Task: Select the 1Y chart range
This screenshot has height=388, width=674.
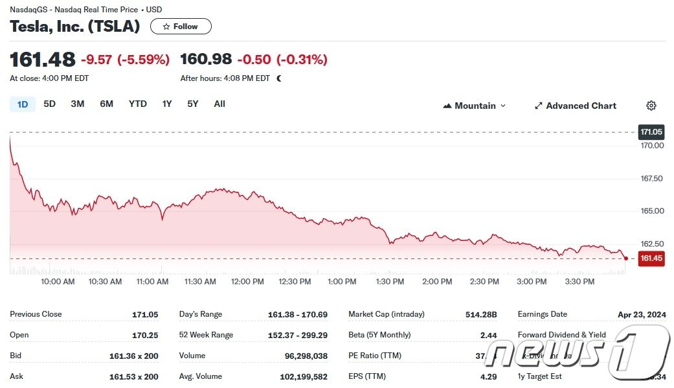Action: click(167, 104)
